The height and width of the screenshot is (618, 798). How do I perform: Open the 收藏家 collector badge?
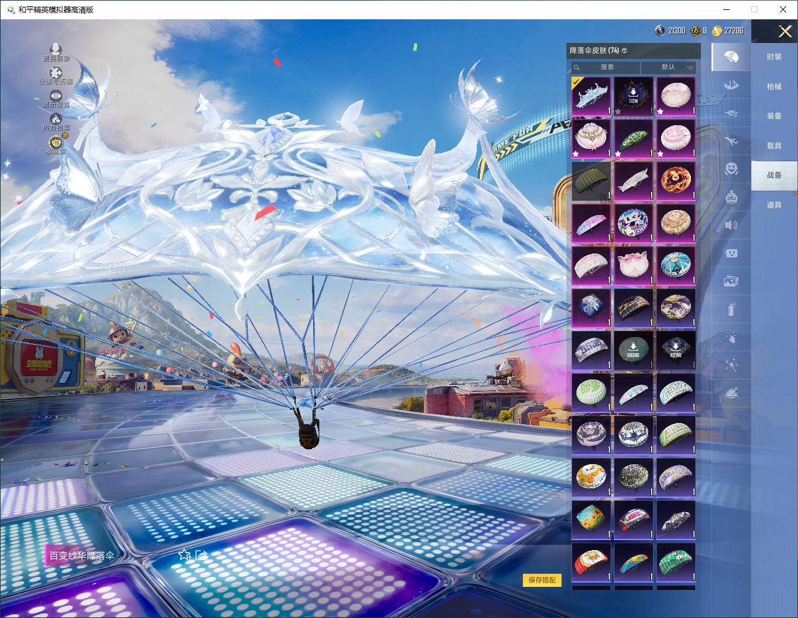(x=56, y=143)
